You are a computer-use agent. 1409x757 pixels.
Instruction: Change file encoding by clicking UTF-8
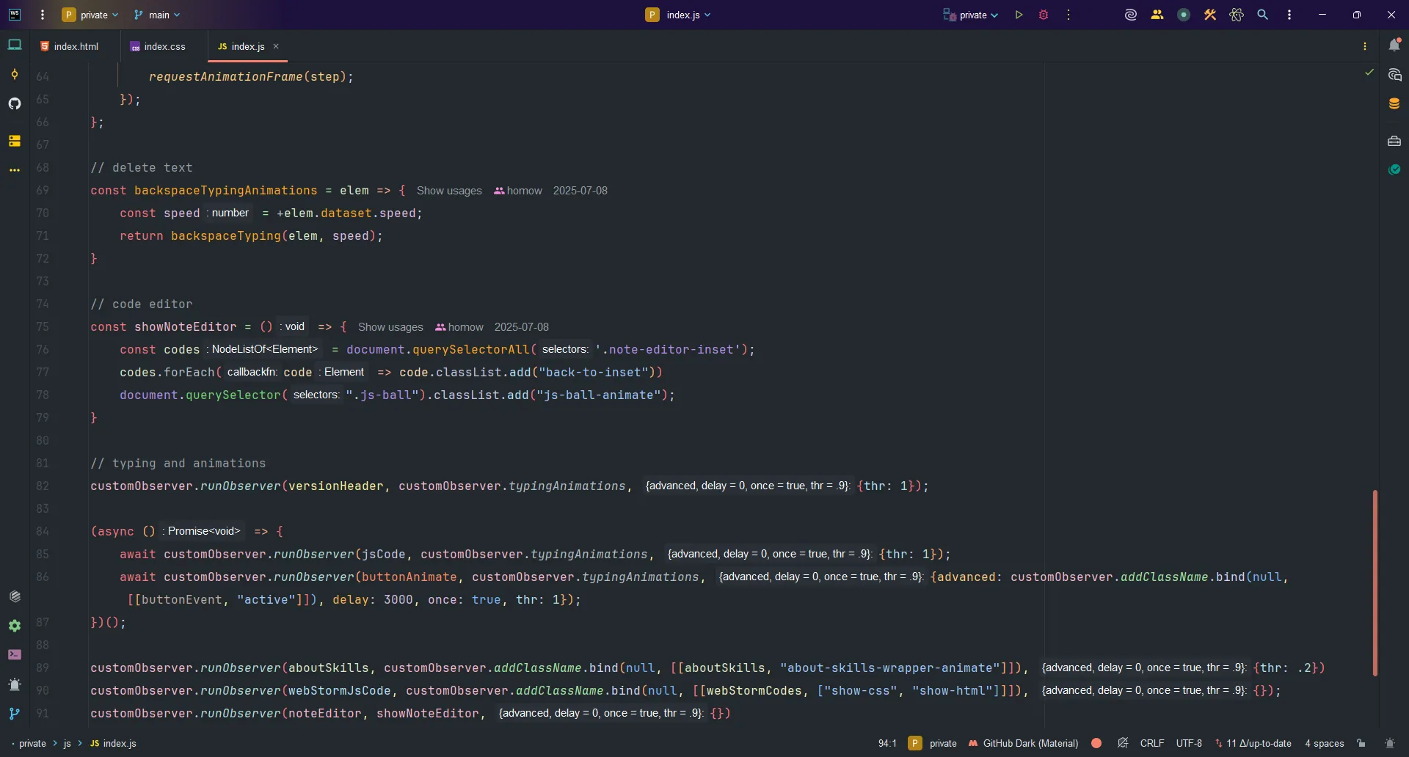click(1190, 743)
